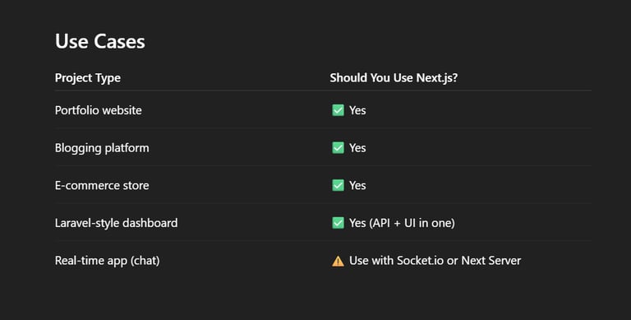
Task: Click the Yes text in E-commerce row
Action: point(357,185)
